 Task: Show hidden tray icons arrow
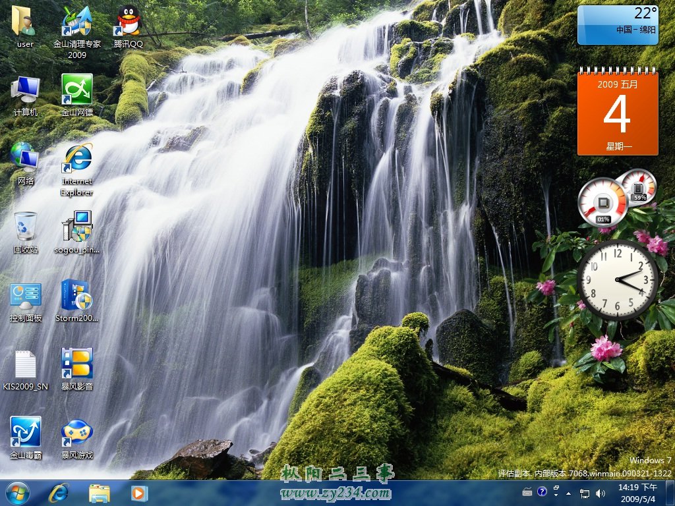(x=569, y=493)
